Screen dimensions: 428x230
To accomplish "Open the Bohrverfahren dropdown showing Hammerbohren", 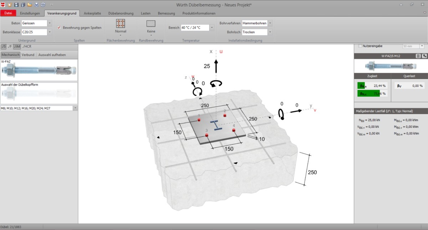I will coord(270,23).
